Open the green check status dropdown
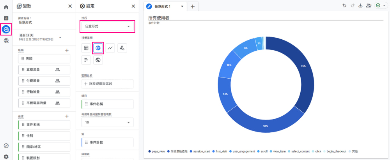This screenshot has width=390, height=160. pos(381,5)
